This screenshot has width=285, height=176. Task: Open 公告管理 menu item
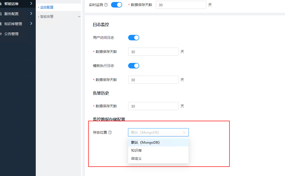[x=11, y=34]
